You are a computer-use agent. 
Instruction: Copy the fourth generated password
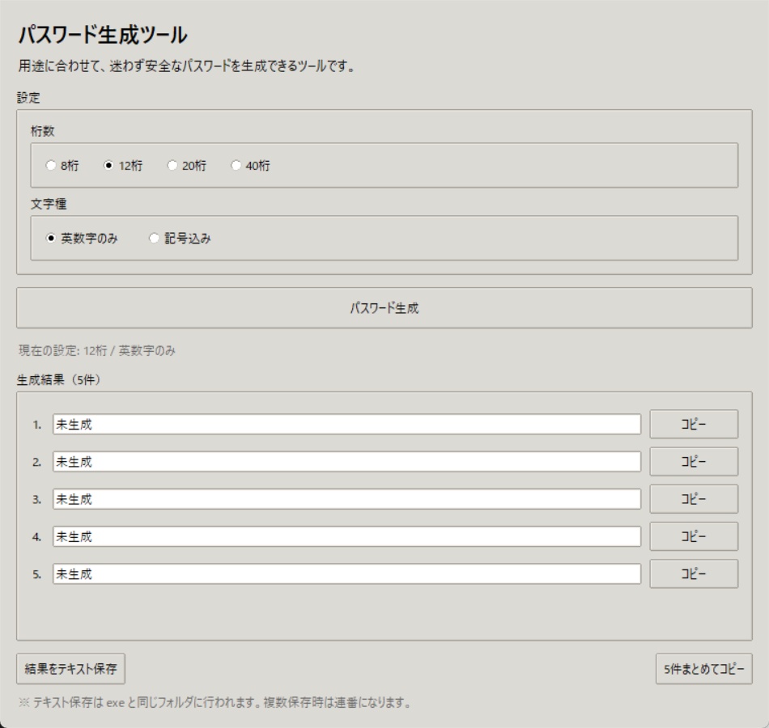(x=695, y=534)
